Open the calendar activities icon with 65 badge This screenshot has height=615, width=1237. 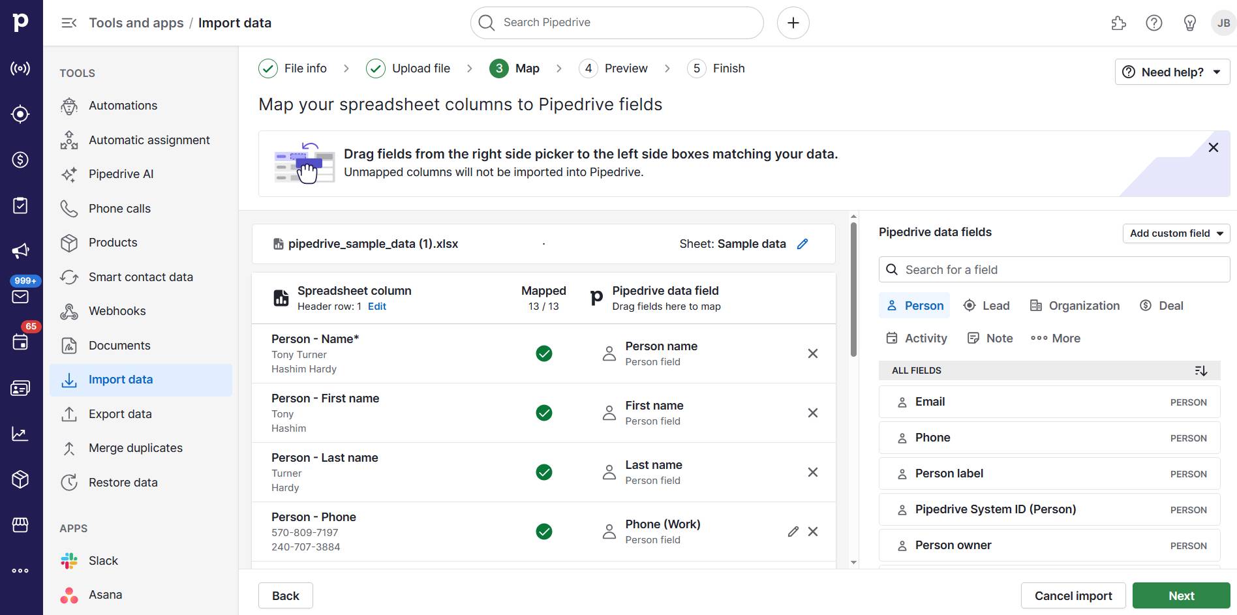pos(20,342)
